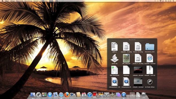Open Finder from the Dock
The image size is (176, 99).
click(x=33, y=95)
